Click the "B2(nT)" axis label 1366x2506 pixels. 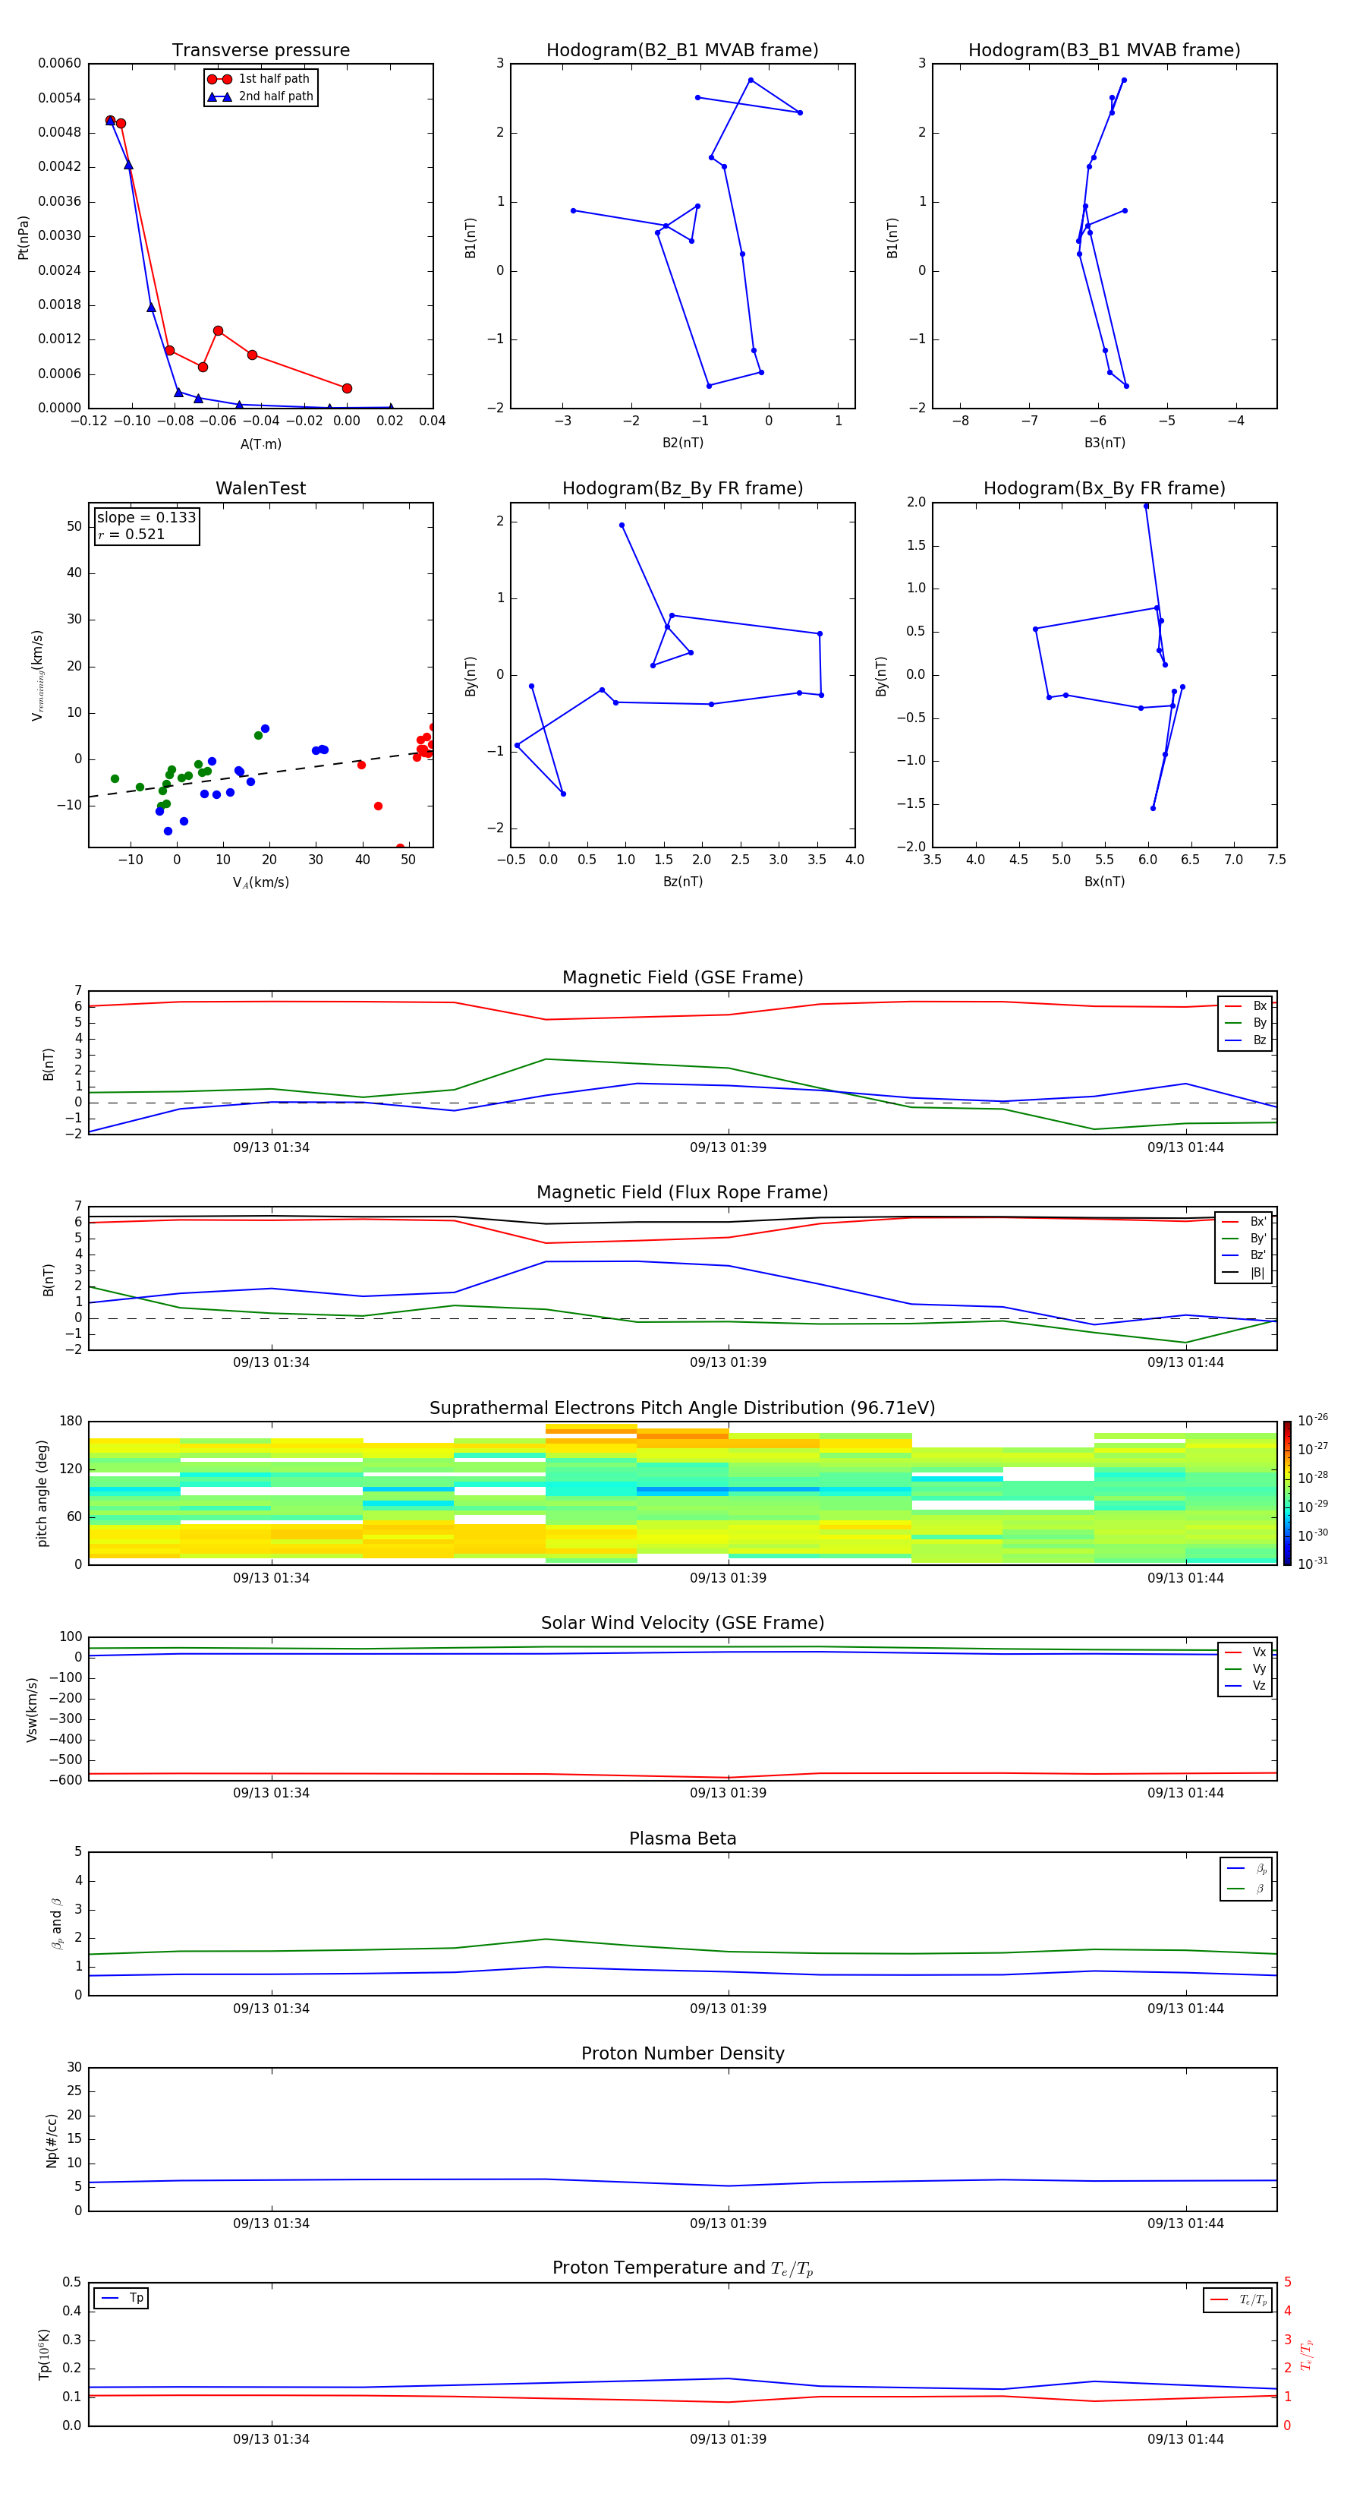click(682, 443)
